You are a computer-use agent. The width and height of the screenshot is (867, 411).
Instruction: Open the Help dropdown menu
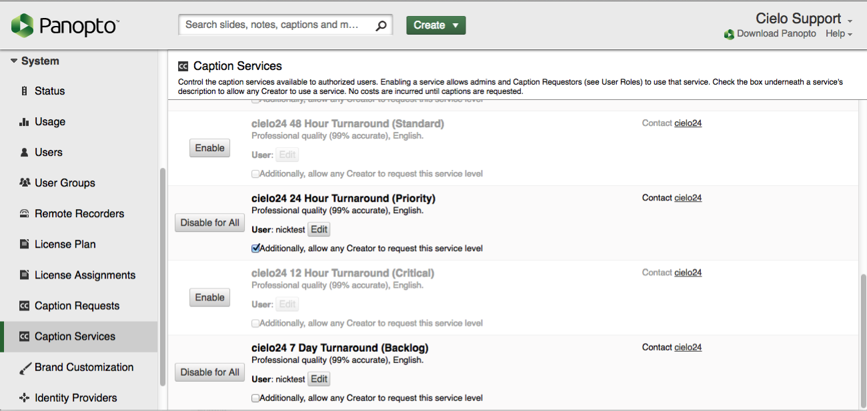[839, 34]
